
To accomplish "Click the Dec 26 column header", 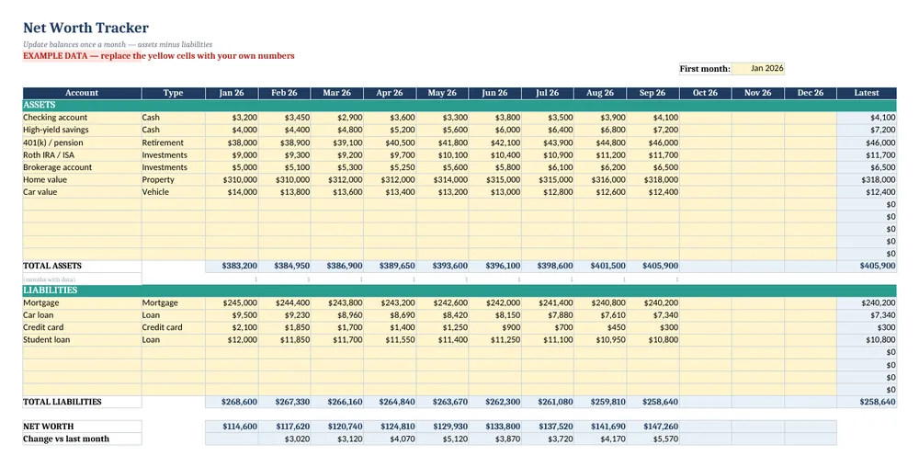I will pyautogui.click(x=811, y=93).
